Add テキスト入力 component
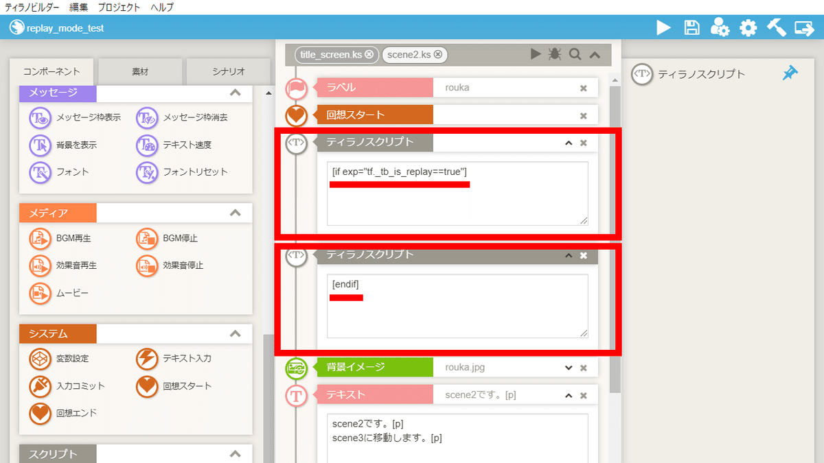 [x=174, y=358]
